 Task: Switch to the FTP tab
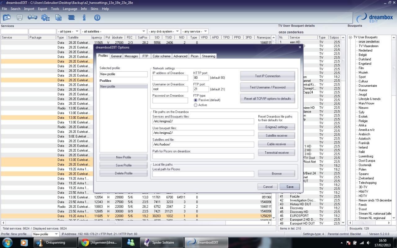pos(145,56)
